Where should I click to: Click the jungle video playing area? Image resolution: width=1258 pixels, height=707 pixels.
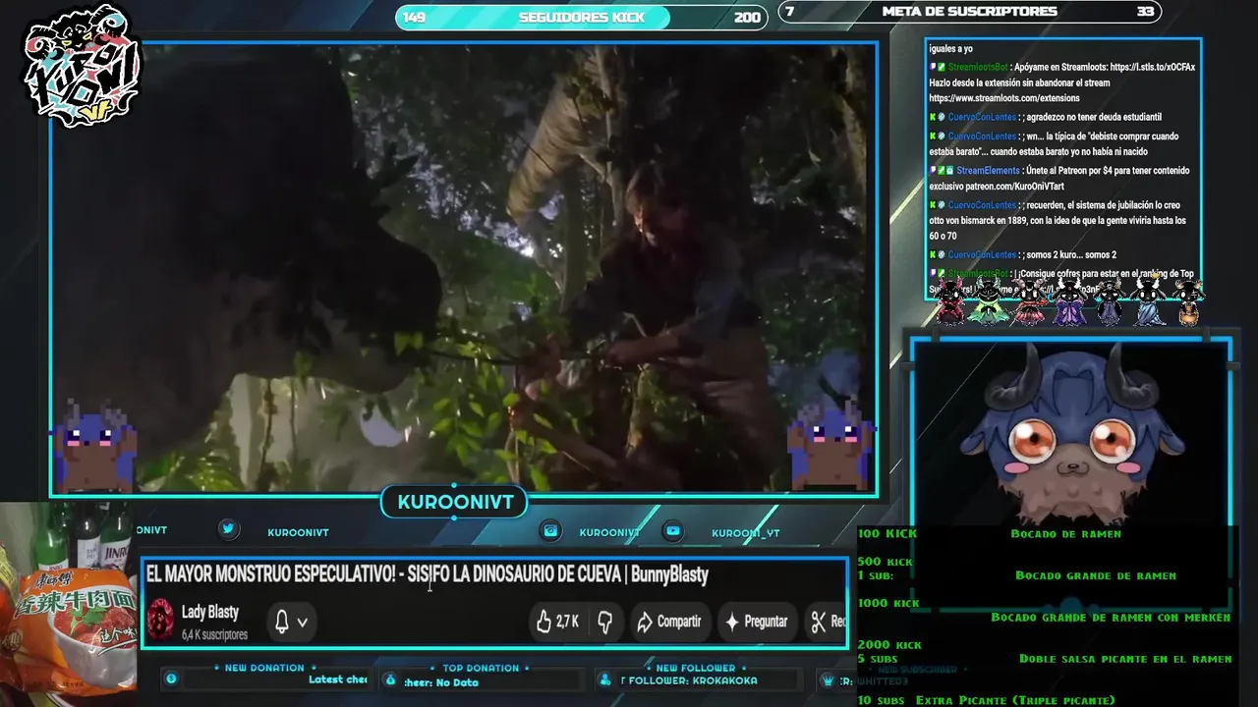click(x=464, y=268)
